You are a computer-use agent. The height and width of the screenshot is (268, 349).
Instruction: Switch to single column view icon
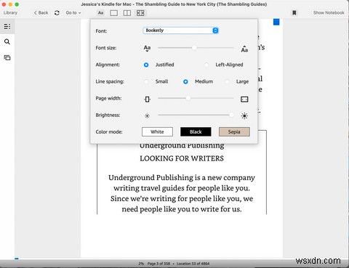pos(113,13)
